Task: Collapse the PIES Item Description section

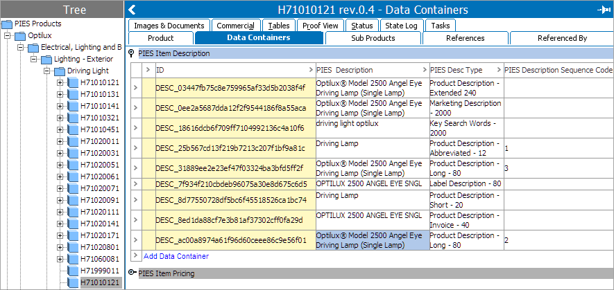Action: tap(133, 53)
